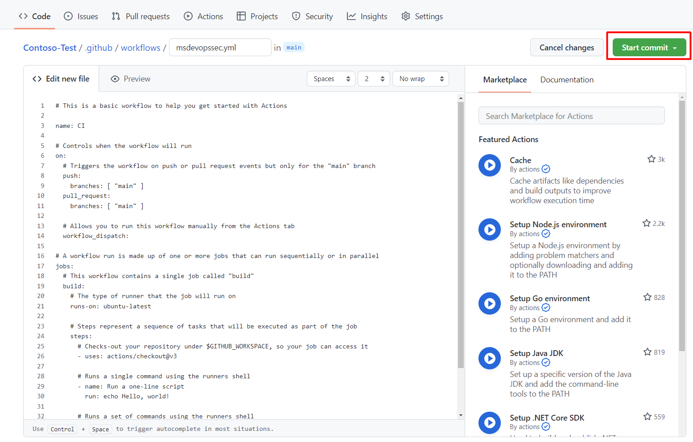
Task: Open the Security shield icon
Action: pos(296,16)
